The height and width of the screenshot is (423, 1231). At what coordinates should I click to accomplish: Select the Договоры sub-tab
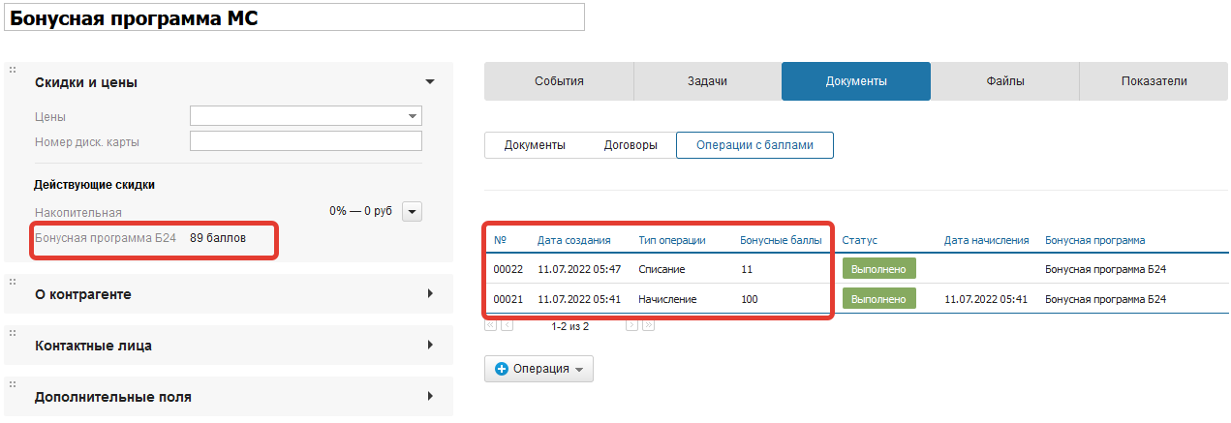[631, 145]
